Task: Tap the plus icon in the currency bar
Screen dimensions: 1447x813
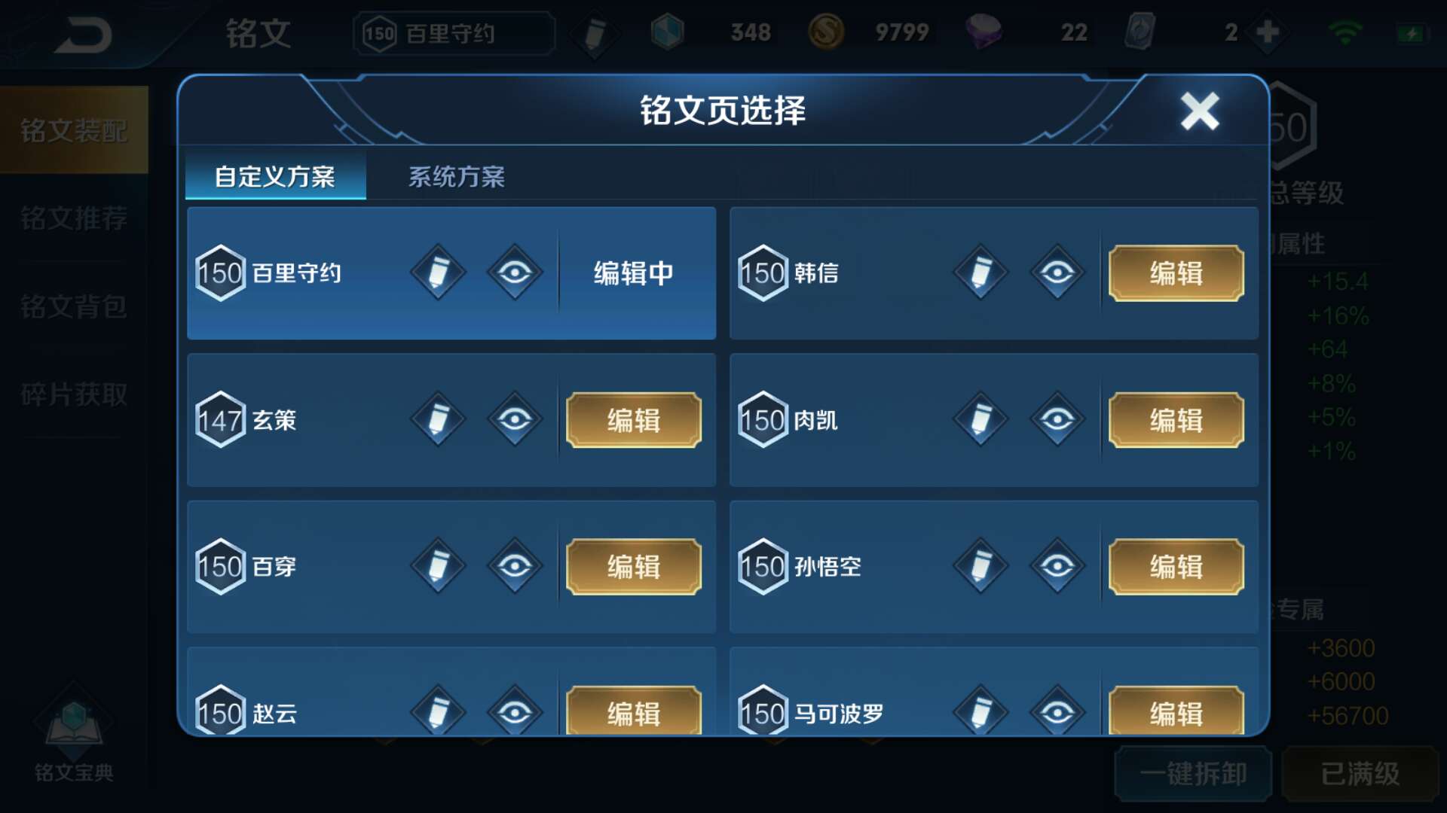Action: coord(1268,32)
